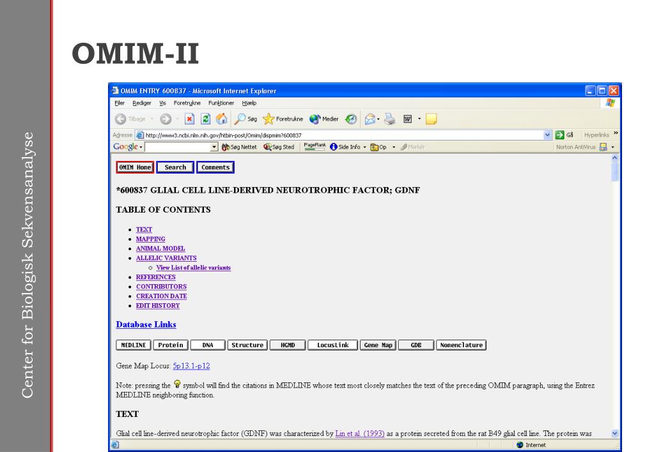Stop page loading with red X icon

point(189,119)
